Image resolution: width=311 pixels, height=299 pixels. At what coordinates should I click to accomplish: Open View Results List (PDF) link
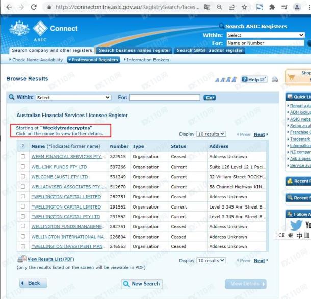tap(51, 259)
